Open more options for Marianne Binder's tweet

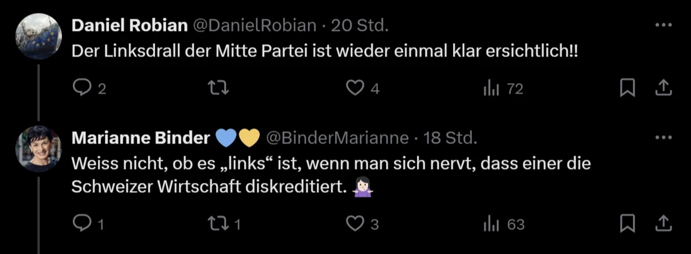coord(663,137)
